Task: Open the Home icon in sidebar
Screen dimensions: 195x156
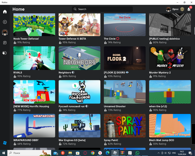Action: tap(5, 12)
